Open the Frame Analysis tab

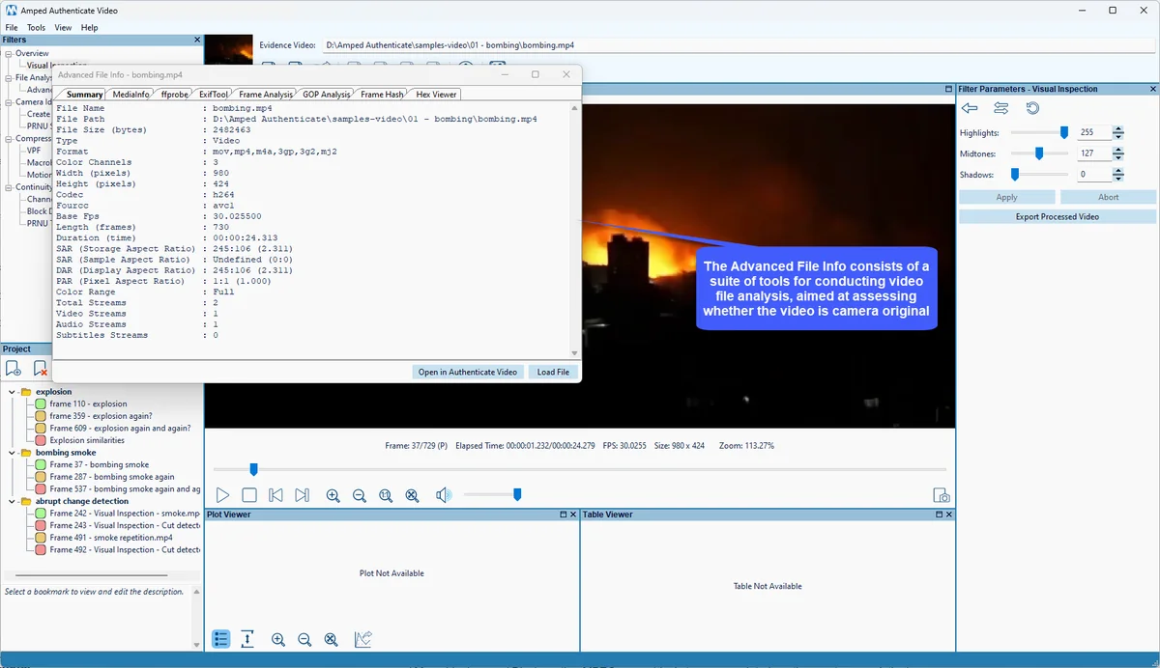point(266,95)
